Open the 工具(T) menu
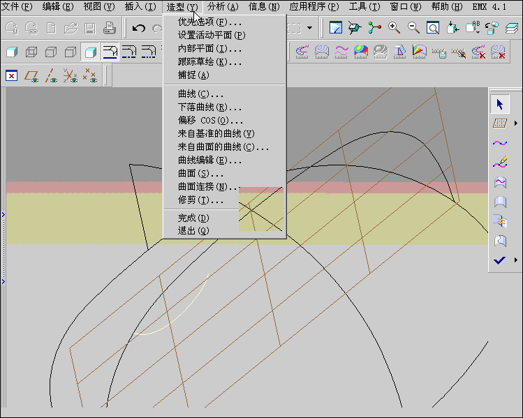The width and height of the screenshot is (523, 418). (x=364, y=6)
